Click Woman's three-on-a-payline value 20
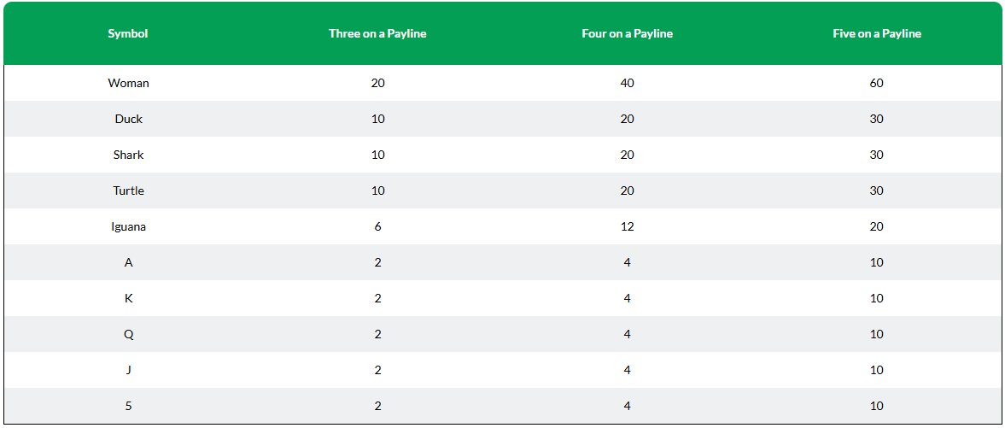This screenshot has height=428, width=1005. pyautogui.click(x=377, y=83)
